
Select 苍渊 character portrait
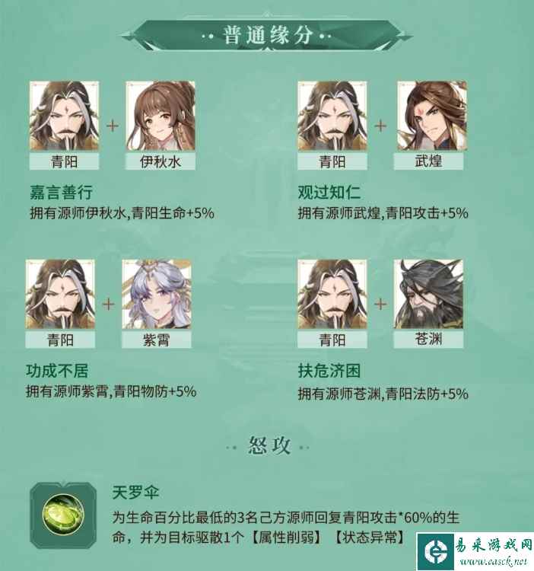[x=428, y=294]
